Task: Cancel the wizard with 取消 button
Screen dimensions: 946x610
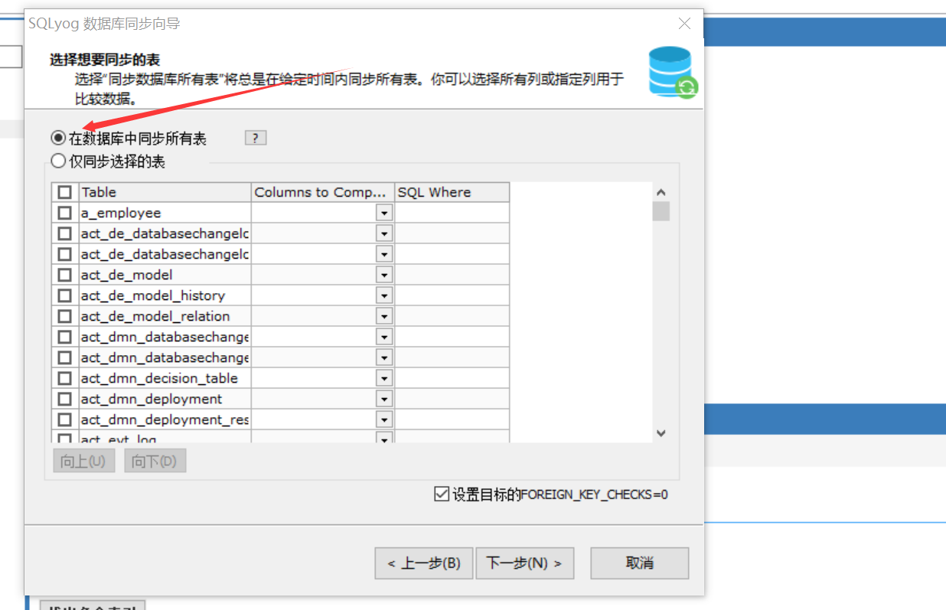Action: (x=639, y=563)
